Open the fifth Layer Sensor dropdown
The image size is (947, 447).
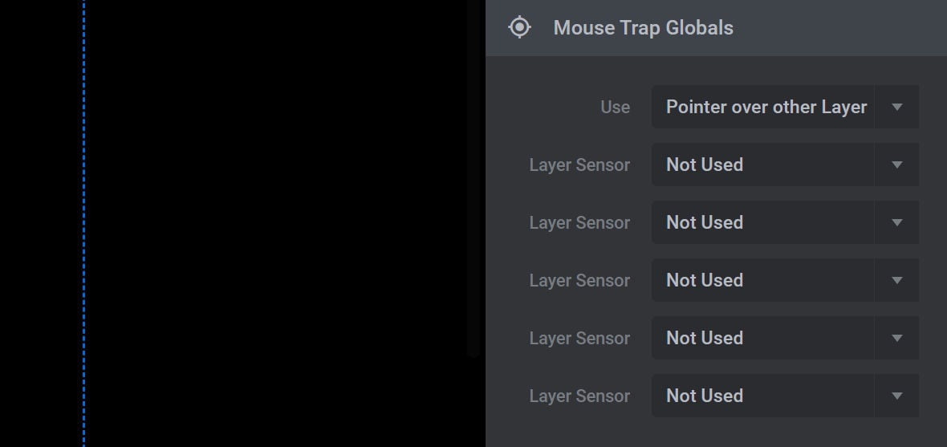tap(785, 396)
